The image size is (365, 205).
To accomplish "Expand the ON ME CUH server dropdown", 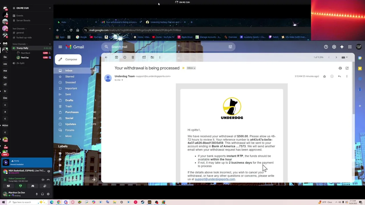I will pos(50,8).
